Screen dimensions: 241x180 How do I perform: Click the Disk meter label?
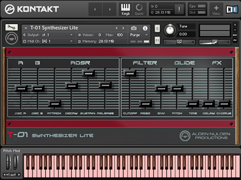192,13
